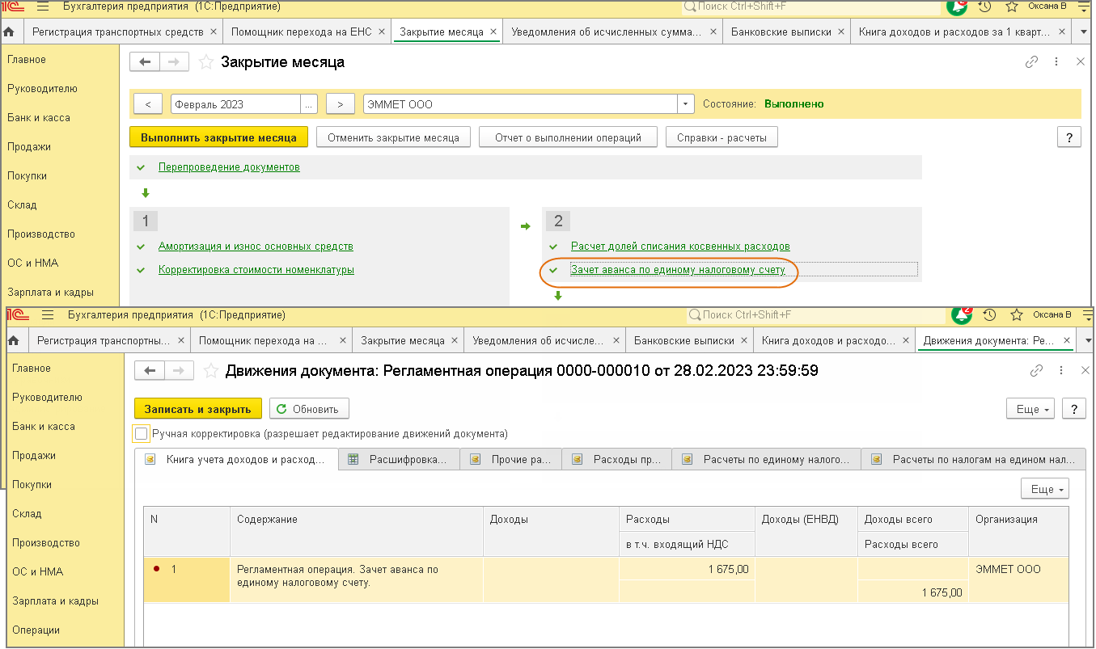Click the Отменить закрытие месяца button
Screen dimensions: 1096x649
point(393,137)
